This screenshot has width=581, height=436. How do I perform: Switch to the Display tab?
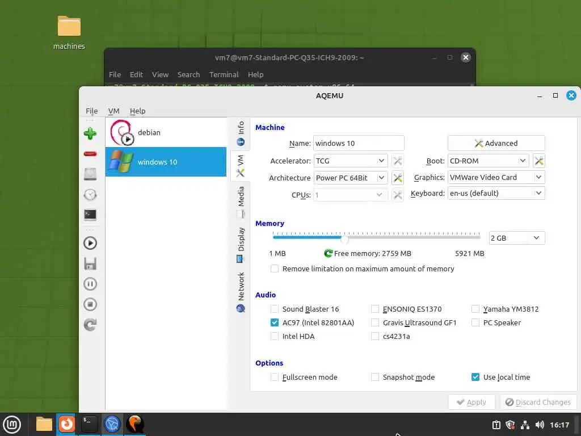[x=241, y=245]
